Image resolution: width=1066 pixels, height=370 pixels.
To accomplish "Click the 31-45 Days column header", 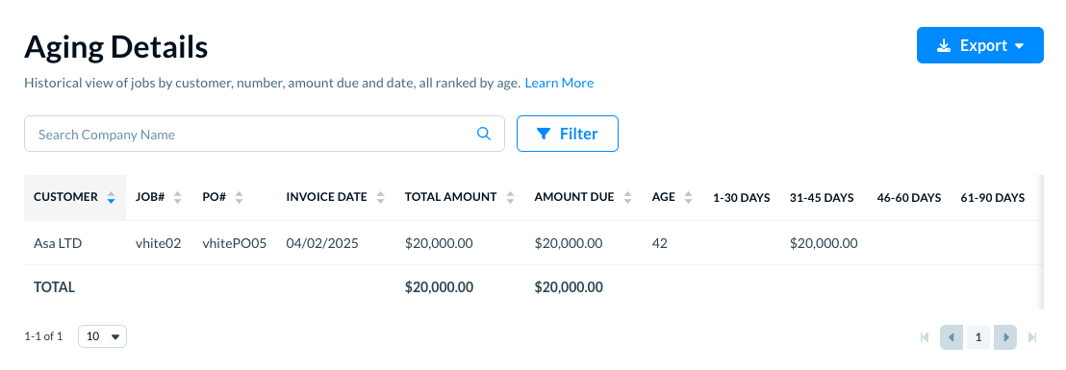I will pyautogui.click(x=822, y=198).
